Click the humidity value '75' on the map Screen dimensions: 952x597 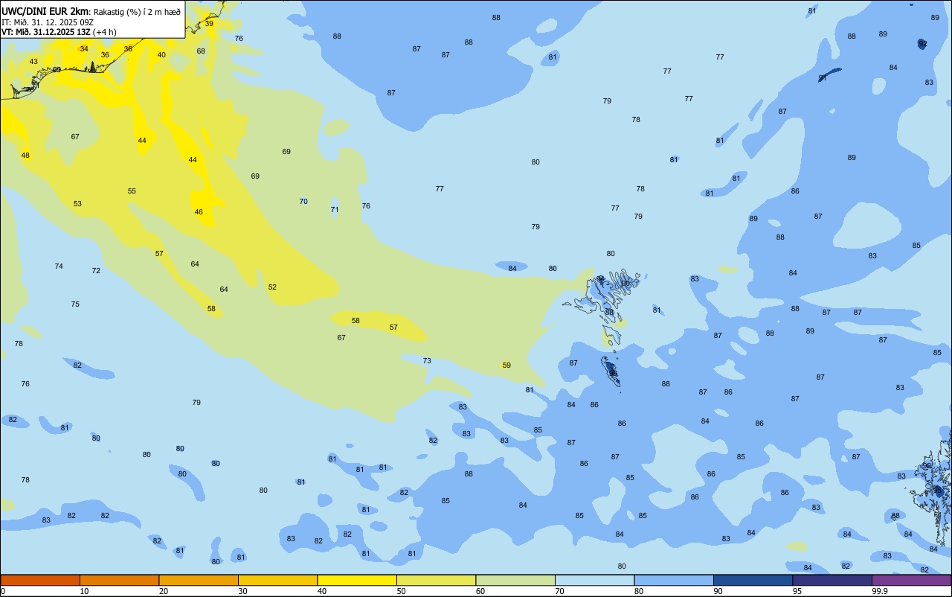coord(75,304)
